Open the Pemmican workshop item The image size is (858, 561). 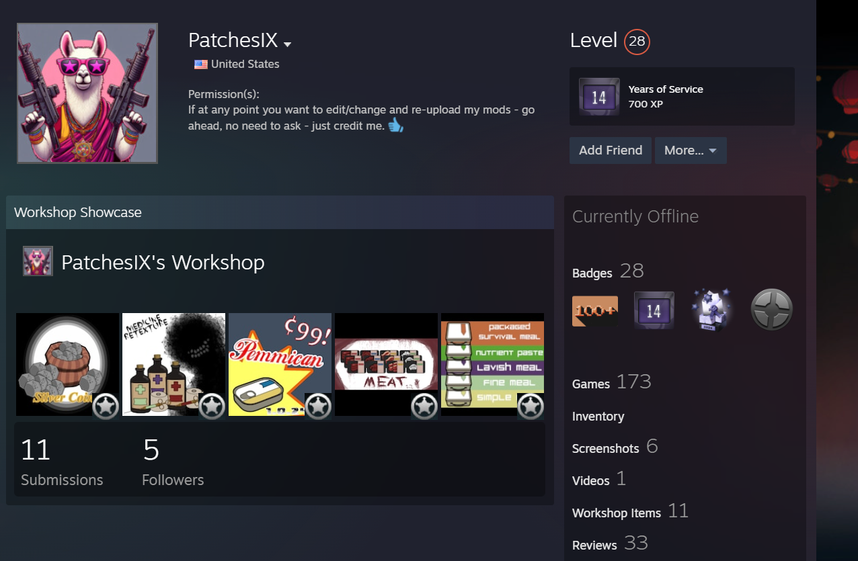click(x=280, y=365)
